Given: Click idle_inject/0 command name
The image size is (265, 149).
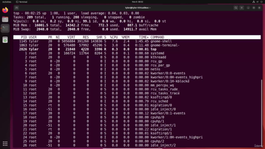Looking at the screenshot, I should click(163, 109).
